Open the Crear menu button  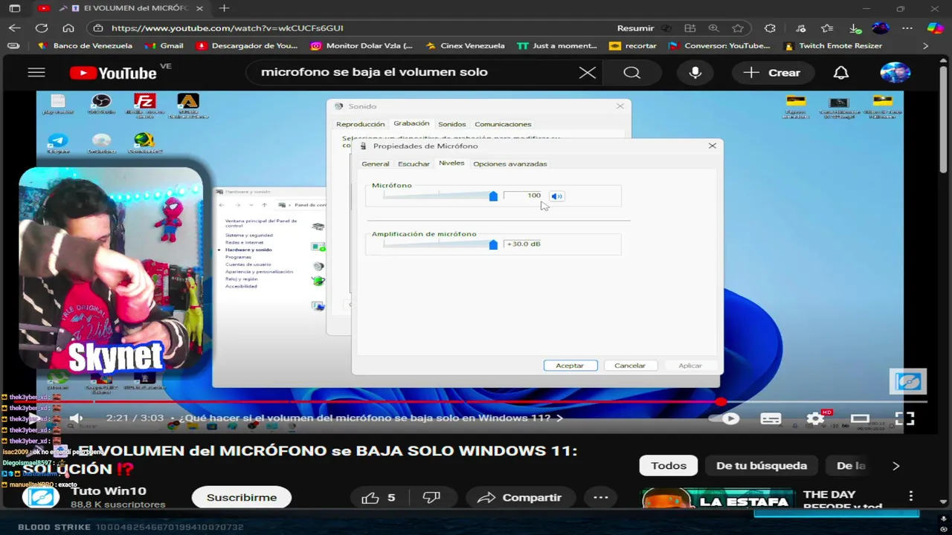pos(771,72)
